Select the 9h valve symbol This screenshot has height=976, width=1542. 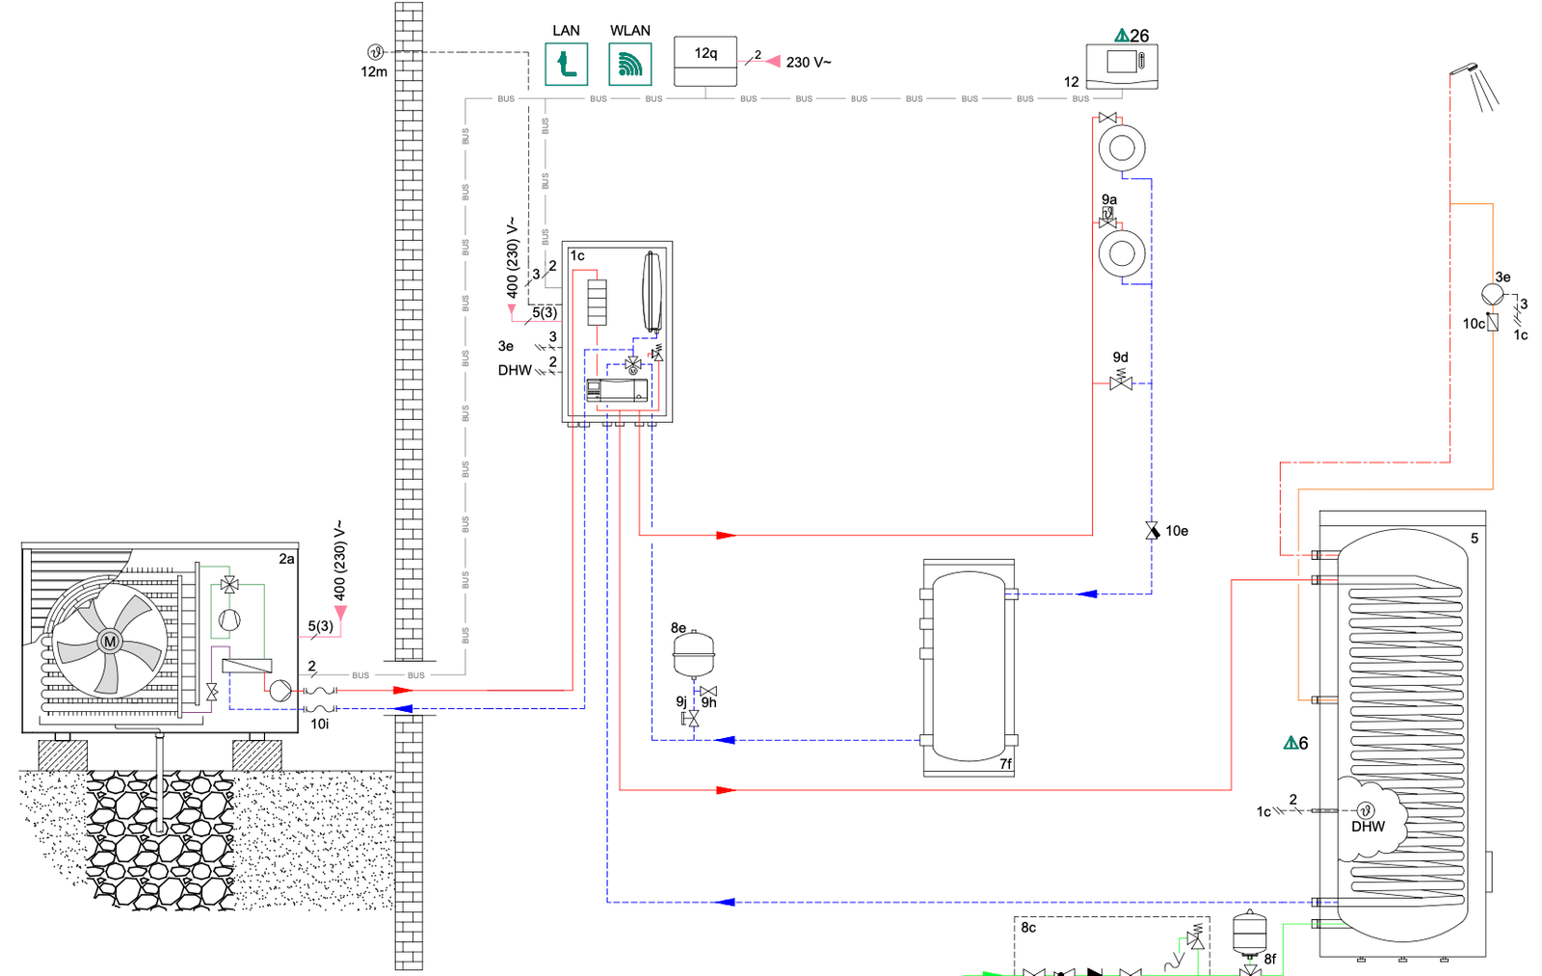click(x=708, y=691)
